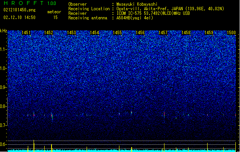Click the 'Receiver' field label
Image resolution: width=240 pixels, height=152 pixels.
(77, 13)
